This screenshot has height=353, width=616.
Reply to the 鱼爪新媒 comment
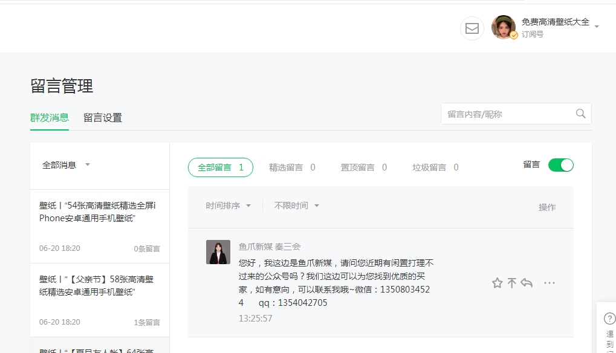pyautogui.click(x=527, y=283)
